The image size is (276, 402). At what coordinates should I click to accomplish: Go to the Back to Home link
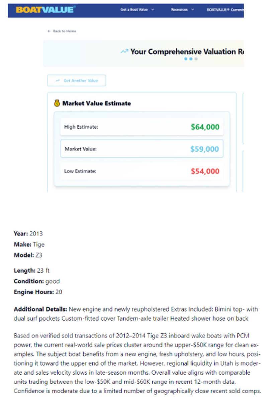65,31
